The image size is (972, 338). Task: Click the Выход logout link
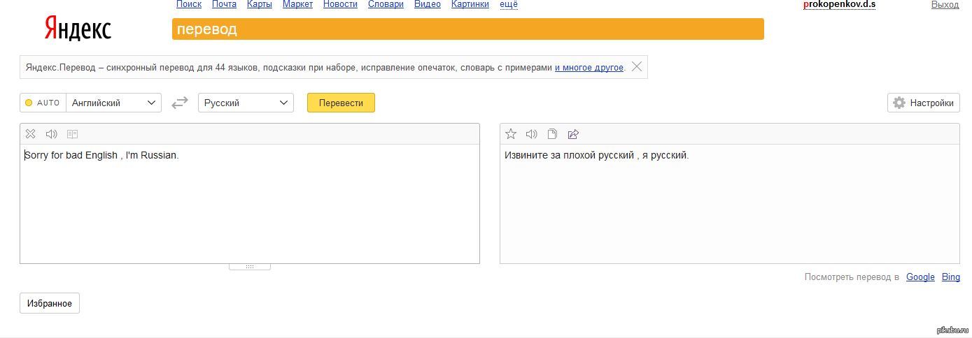pos(945,4)
